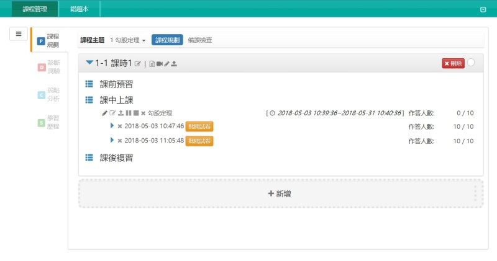Click 批閱試卷 button for 11:05:48 record
Screen dimensions: 497x261
pyautogui.click(x=199, y=141)
